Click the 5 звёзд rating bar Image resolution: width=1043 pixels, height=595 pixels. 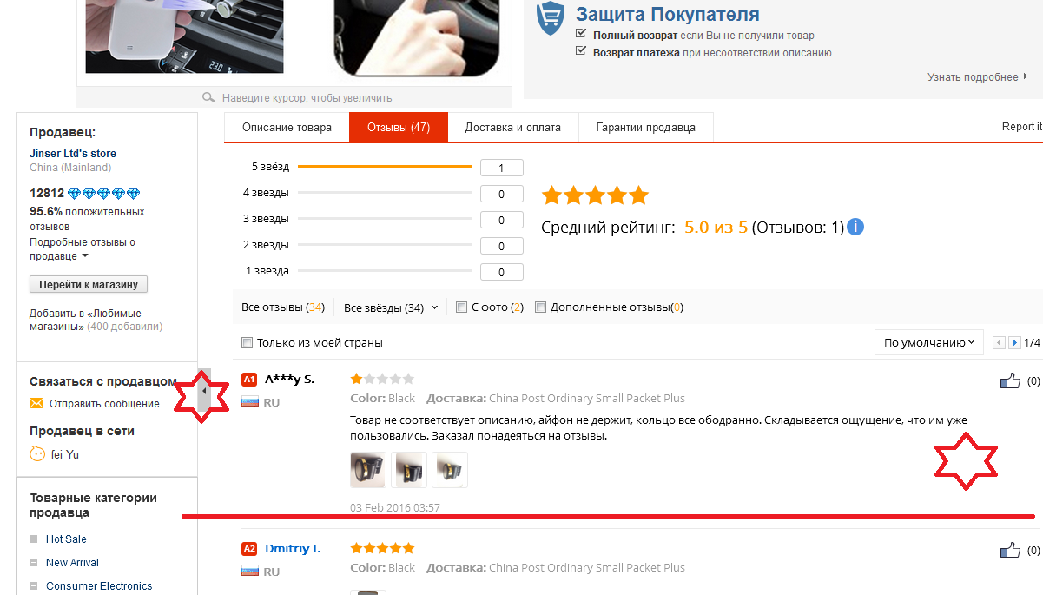[384, 166]
